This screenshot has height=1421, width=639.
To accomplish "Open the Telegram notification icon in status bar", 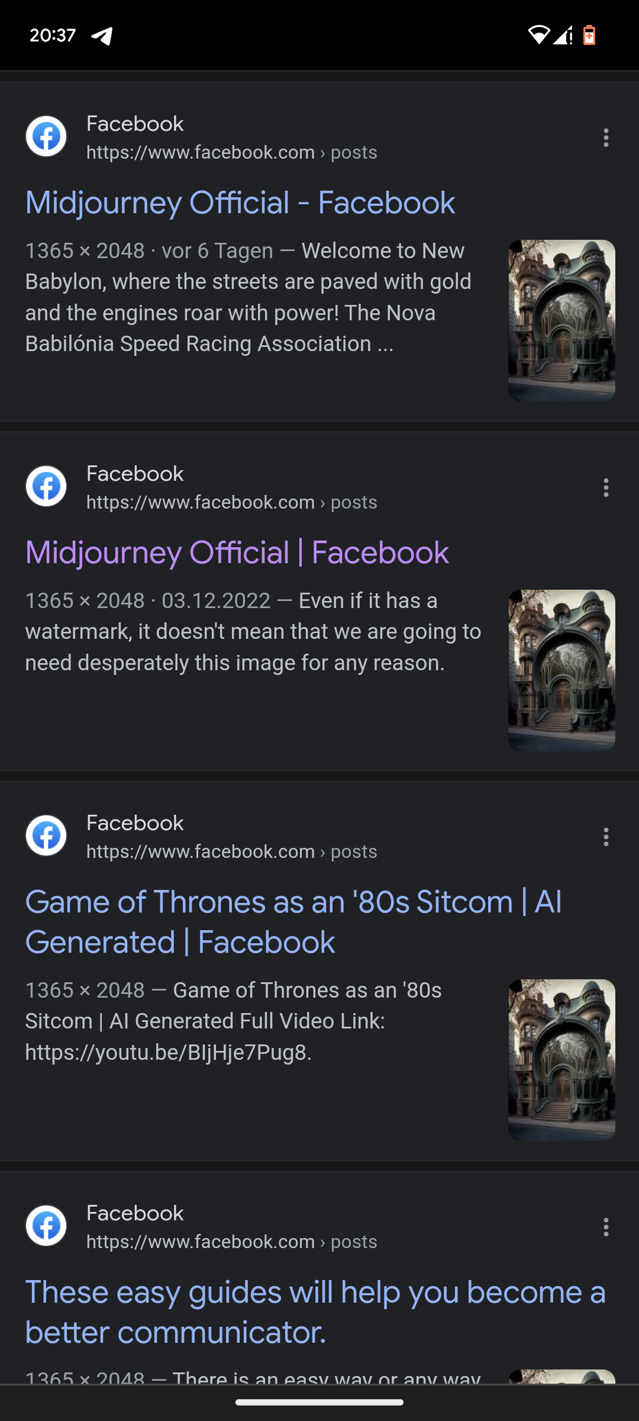I will pyautogui.click(x=102, y=36).
